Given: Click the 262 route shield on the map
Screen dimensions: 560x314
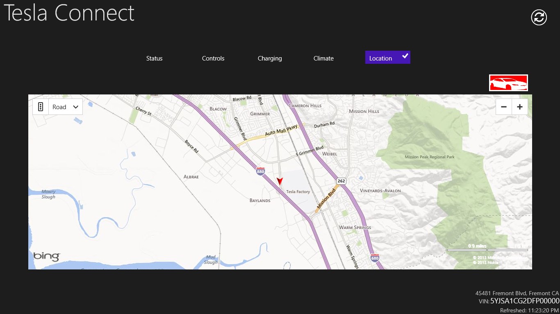Looking at the screenshot, I should pos(341,180).
